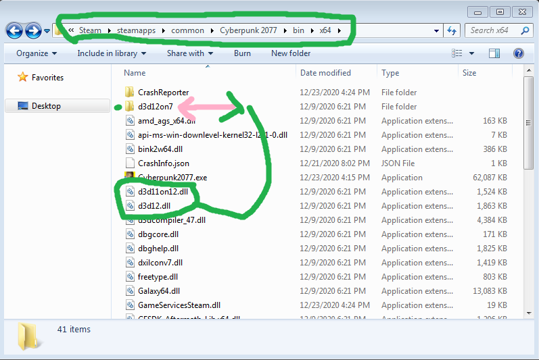Click the large folder icon in details pane

(x=28, y=336)
